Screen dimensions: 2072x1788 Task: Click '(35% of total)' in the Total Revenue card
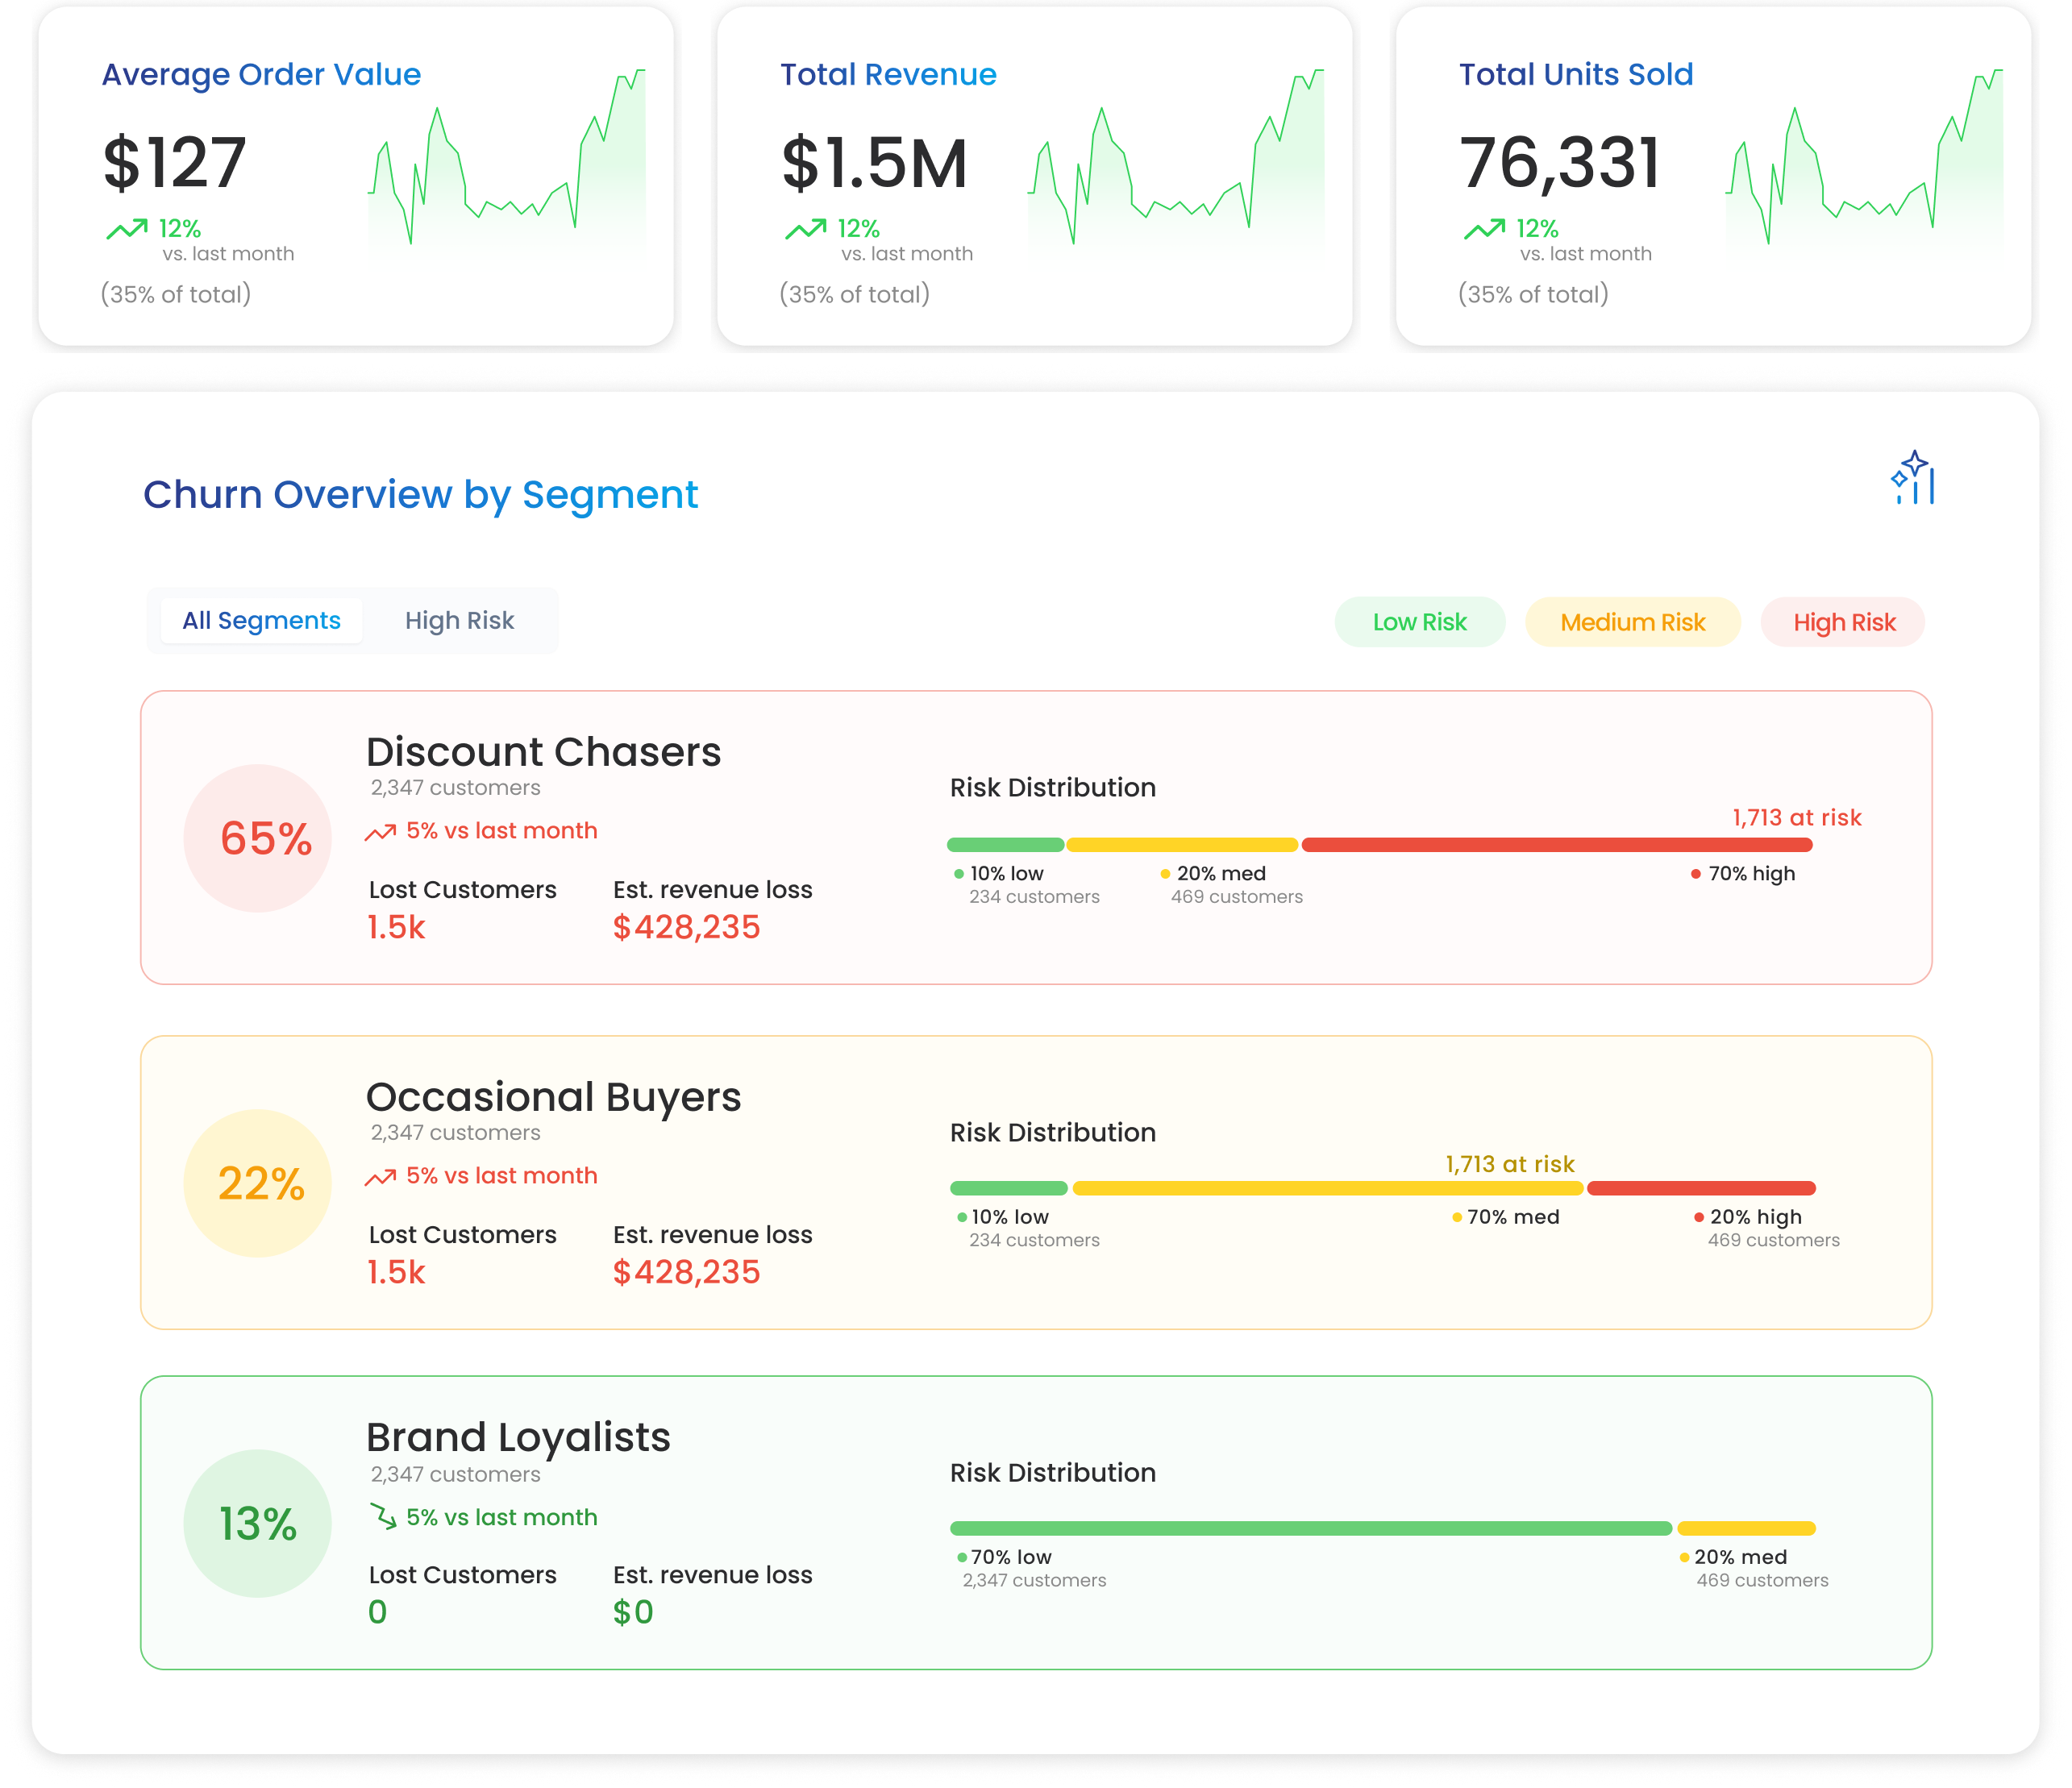click(x=854, y=294)
